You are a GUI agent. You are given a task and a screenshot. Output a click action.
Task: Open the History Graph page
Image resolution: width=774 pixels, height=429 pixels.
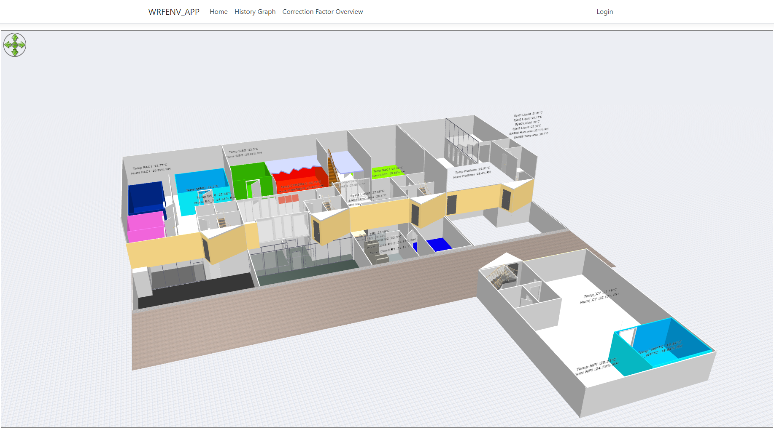[x=255, y=12]
